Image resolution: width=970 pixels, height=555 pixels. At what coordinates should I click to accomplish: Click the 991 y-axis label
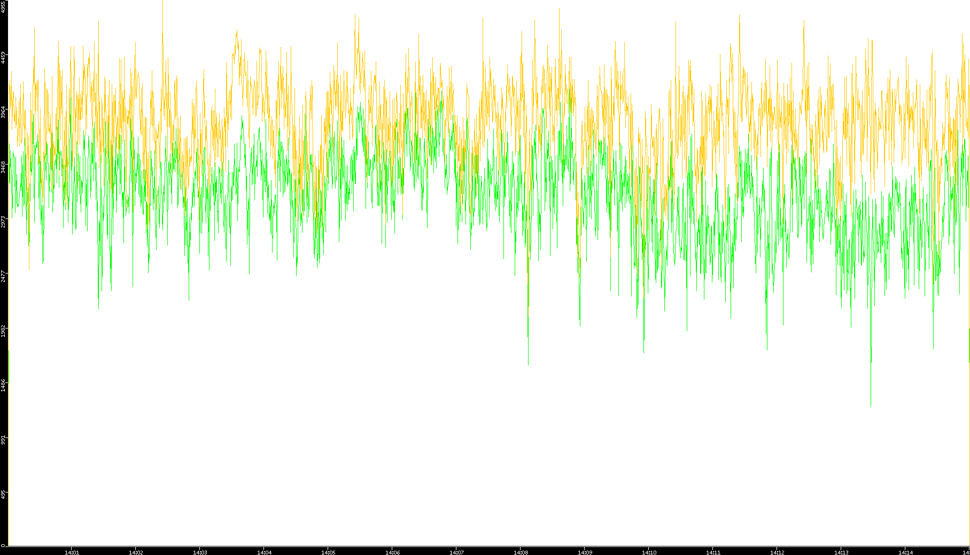click(4, 440)
